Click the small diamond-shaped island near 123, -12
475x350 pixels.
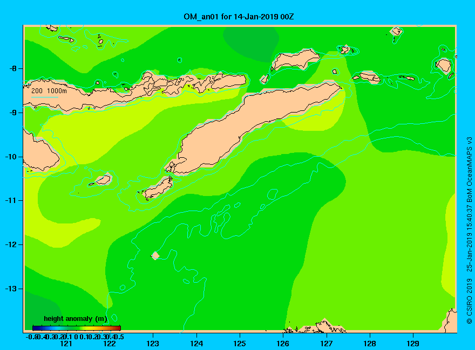pyautogui.click(x=155, y=255)
